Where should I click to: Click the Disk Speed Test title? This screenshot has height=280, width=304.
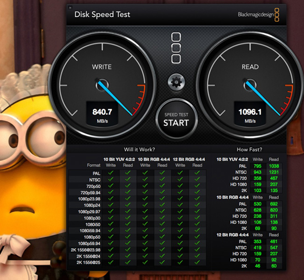102,14
